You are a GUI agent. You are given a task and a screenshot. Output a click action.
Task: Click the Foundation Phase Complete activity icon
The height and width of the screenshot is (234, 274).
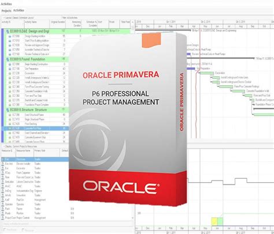[10, 105]
